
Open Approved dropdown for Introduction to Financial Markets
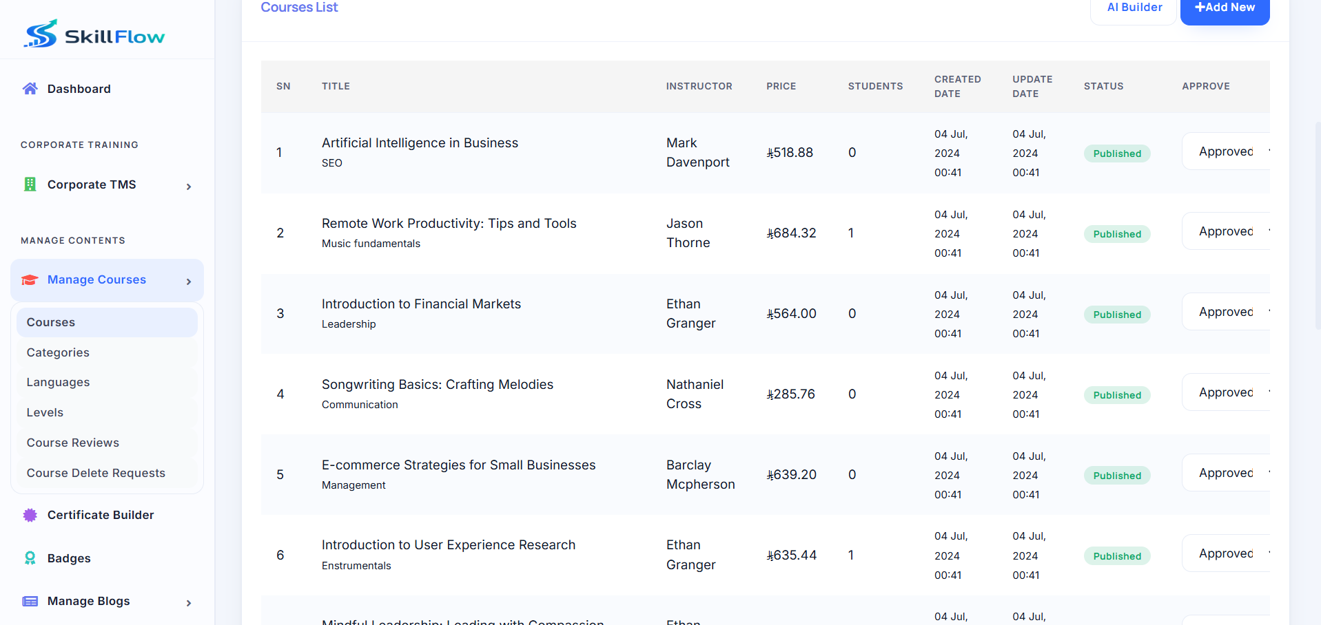[x=1226, y=312]
